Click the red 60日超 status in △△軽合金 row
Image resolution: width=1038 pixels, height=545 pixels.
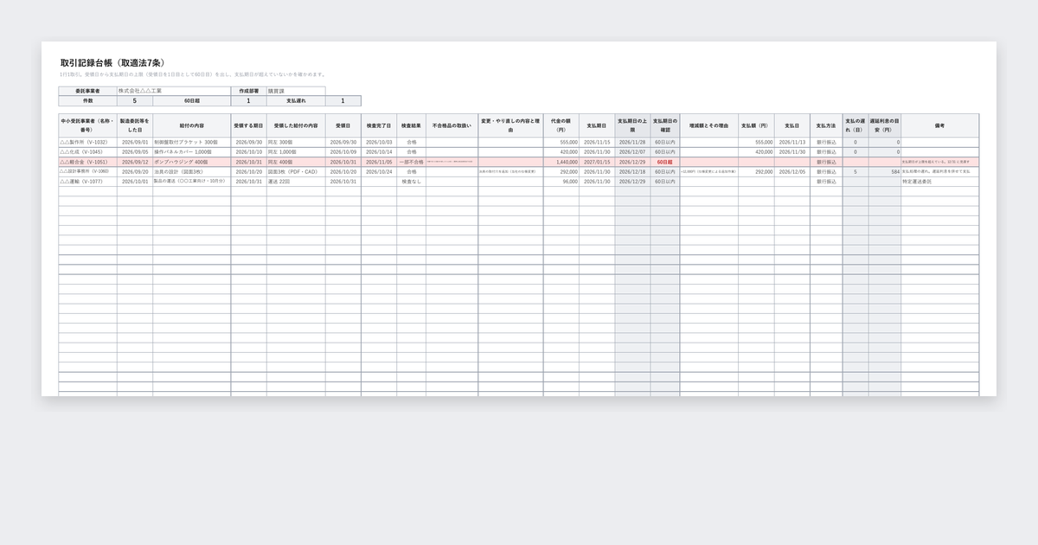pyautogui.click(x=664, y=162)
